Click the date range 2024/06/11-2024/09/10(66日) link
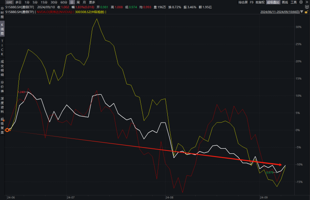Screen dimensions: 310x200 coord(280,12)
